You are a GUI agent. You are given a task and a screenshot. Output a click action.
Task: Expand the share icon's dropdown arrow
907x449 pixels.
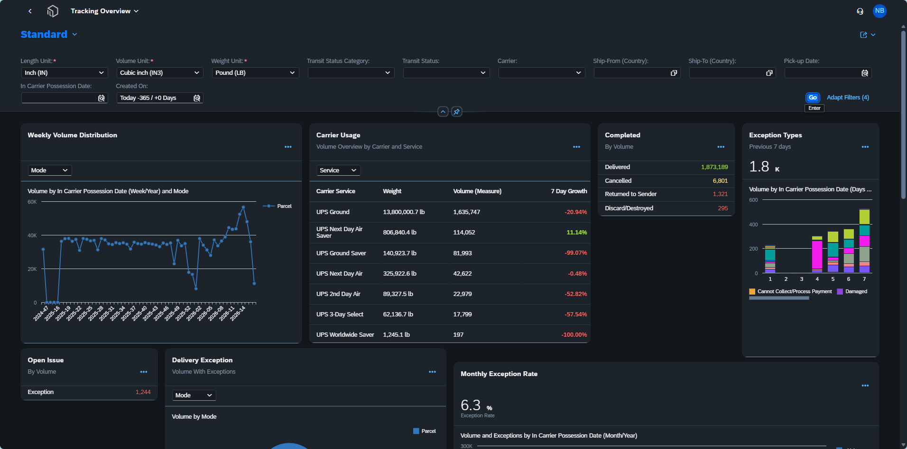[873, 35]
